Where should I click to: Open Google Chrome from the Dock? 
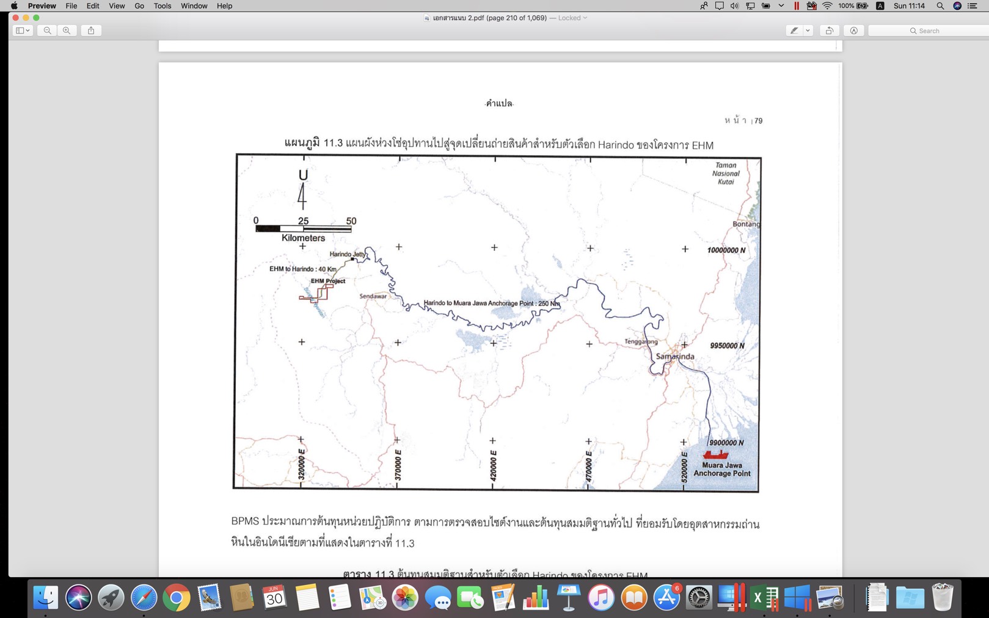[176, 598]
